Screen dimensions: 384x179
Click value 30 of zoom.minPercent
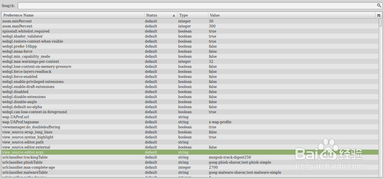pos(211,21)
